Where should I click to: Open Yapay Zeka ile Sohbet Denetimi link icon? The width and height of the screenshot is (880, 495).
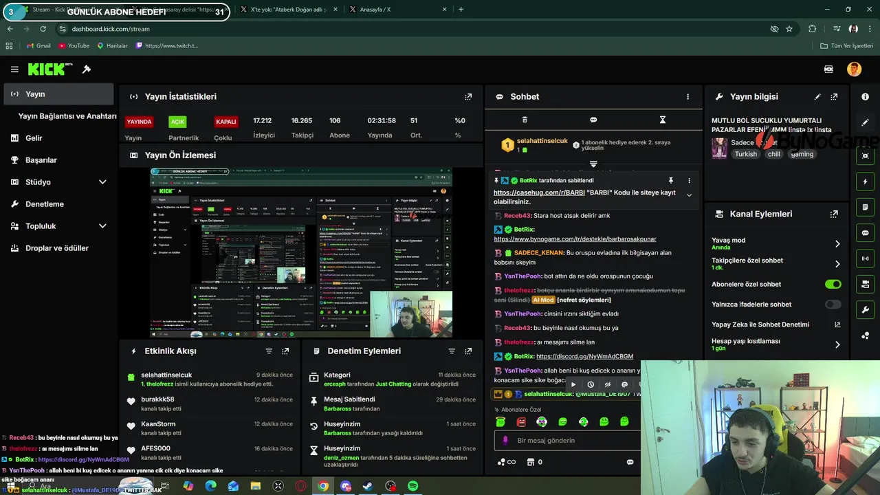(x=837, y=324)
